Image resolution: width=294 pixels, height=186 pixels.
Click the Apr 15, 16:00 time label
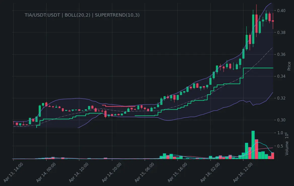(177, 172)
